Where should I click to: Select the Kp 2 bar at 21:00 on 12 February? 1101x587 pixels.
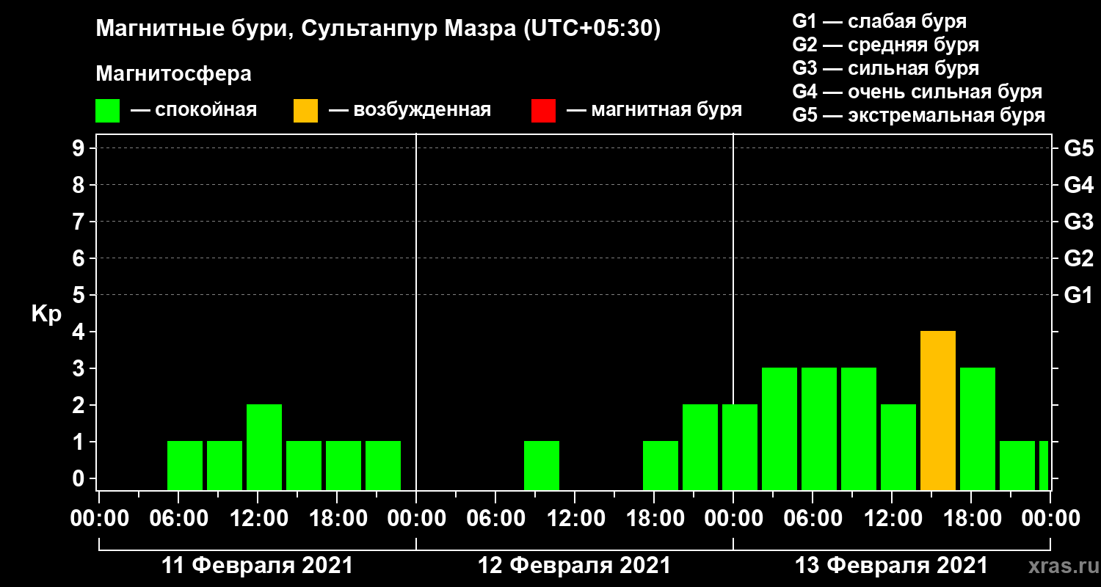(x=700, y=447)
